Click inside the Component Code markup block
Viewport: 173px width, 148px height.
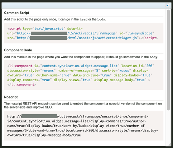pos(84,75)
